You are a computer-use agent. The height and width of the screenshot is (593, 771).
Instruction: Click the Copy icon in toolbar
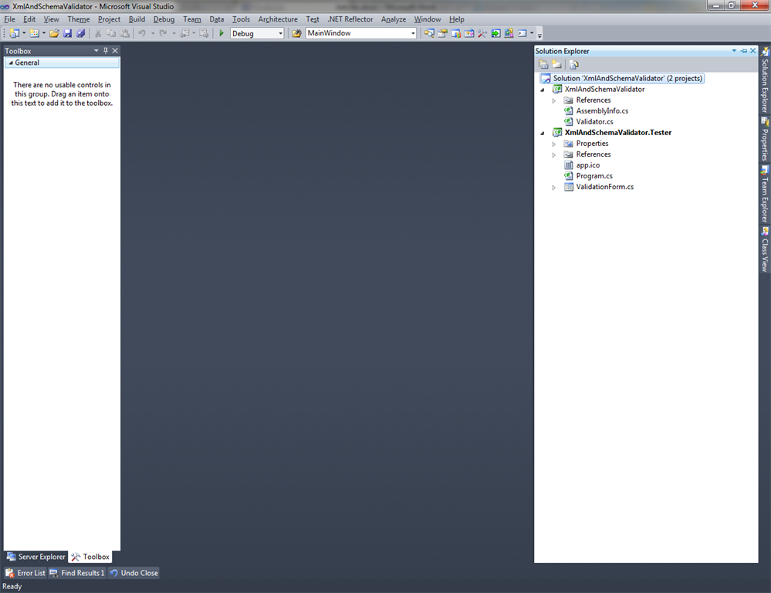click(111, 33)
